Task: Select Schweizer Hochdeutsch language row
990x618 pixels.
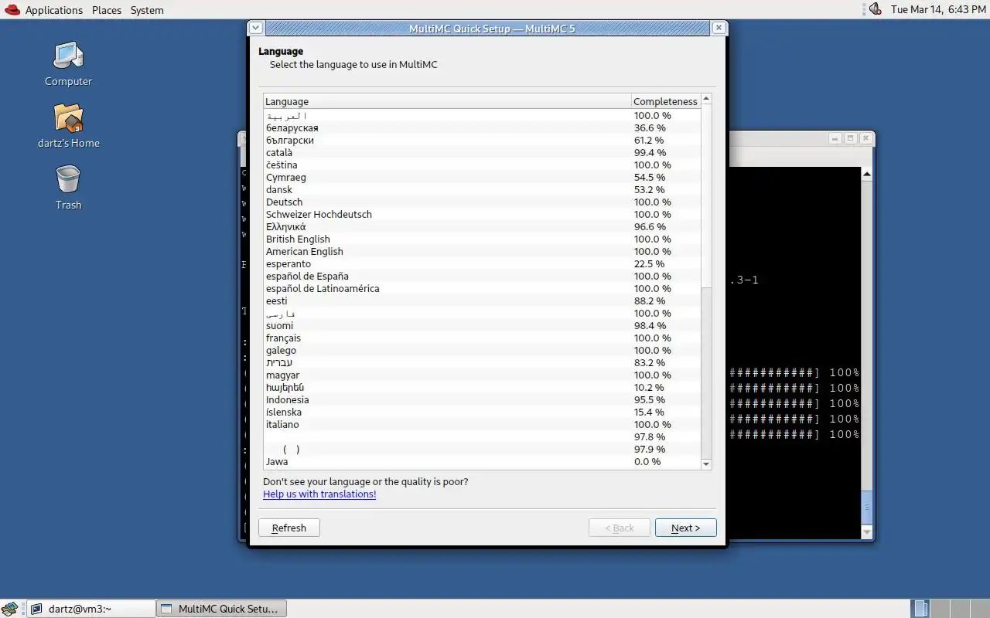Action: (x=482, y=214)
